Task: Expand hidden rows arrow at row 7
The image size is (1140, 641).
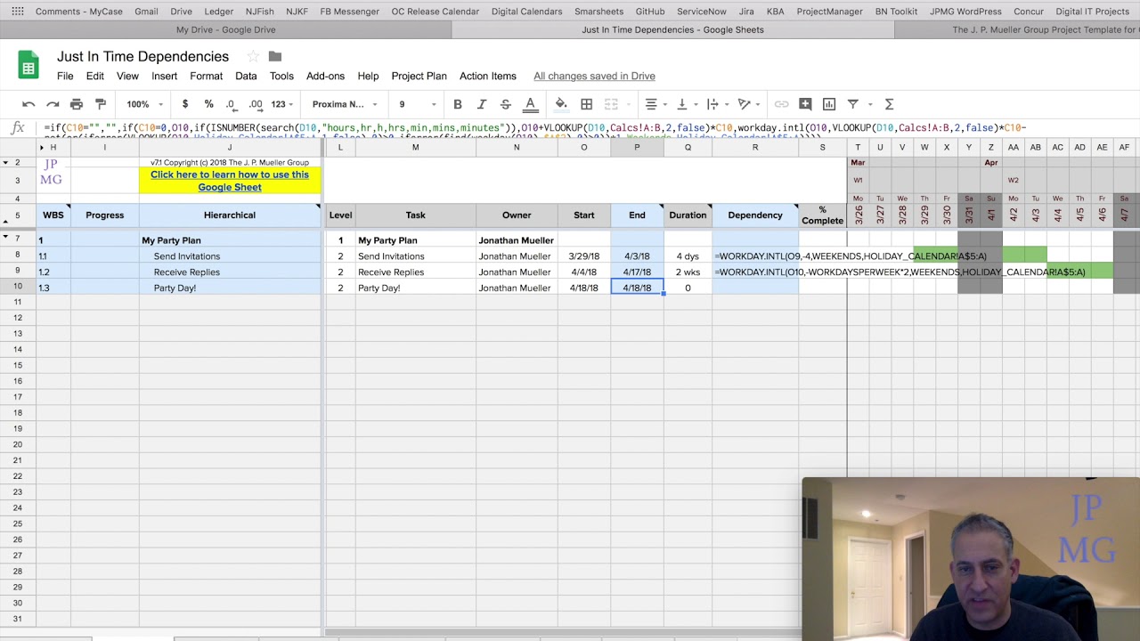Action: pyautogui.click(x=5, y=238)
